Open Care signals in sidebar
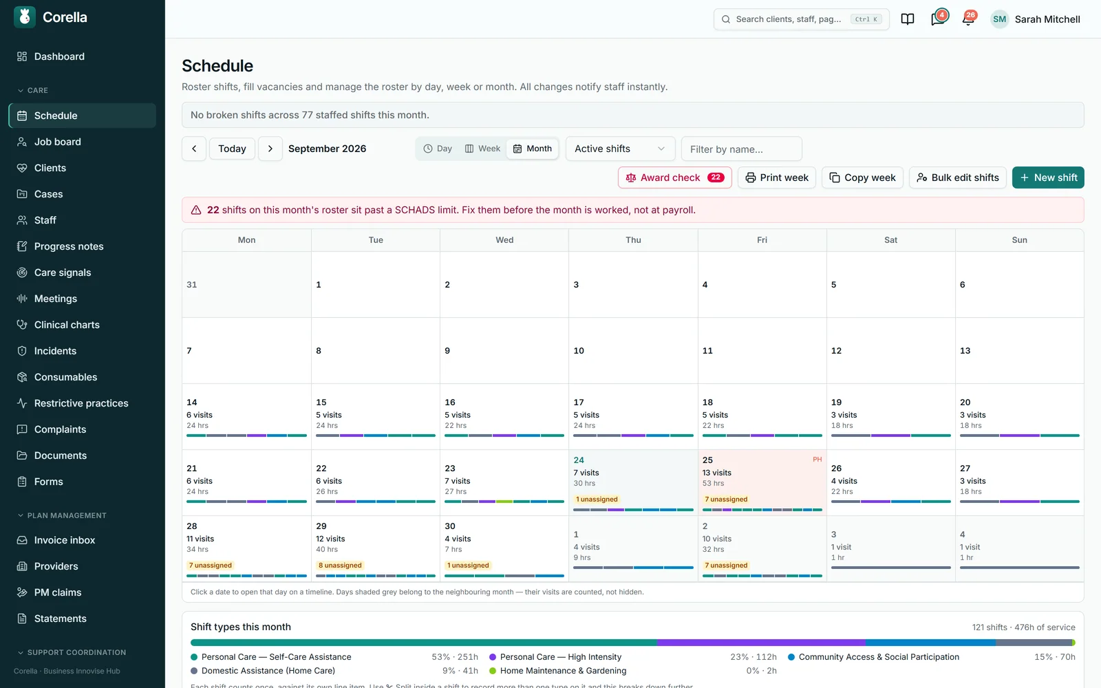Screen dimensions: 1101x688 (x=83, y=272)
